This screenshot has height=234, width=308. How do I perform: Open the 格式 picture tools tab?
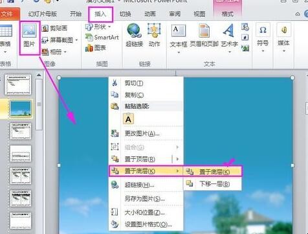click(x=228, y=14)
